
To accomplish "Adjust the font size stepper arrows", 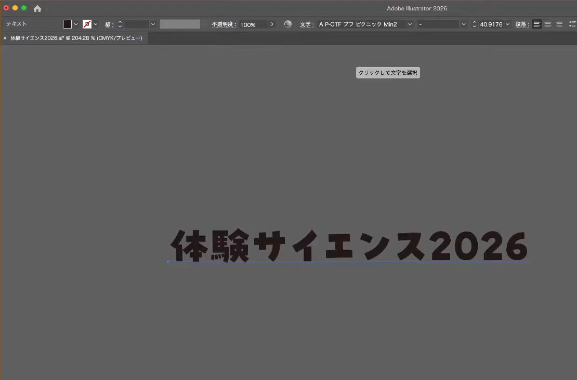I will tap(474, 24).
